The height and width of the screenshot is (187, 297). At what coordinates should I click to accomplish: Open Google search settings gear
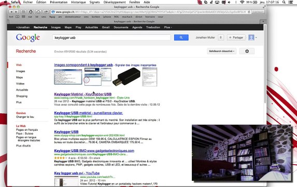coord(247,51)
